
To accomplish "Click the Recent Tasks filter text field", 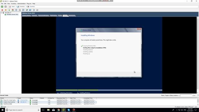I will tap(186, 96).
